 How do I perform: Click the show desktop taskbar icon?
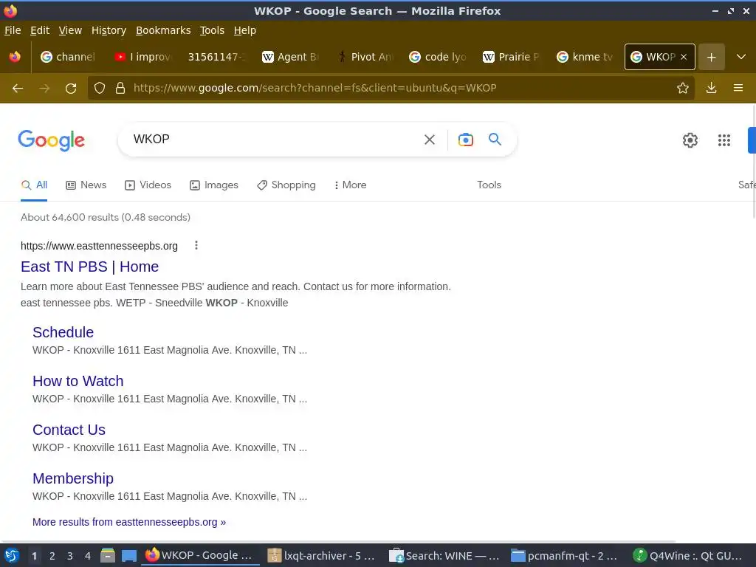(x=128, y=556)
